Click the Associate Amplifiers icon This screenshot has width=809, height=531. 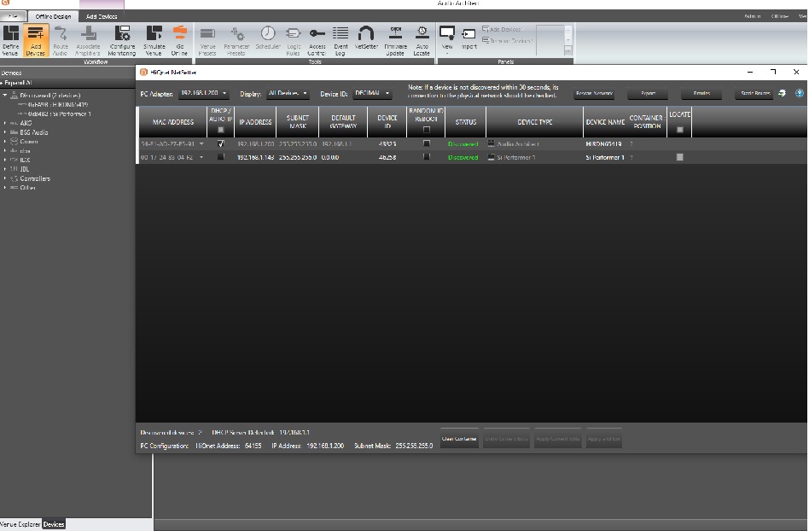88,40
